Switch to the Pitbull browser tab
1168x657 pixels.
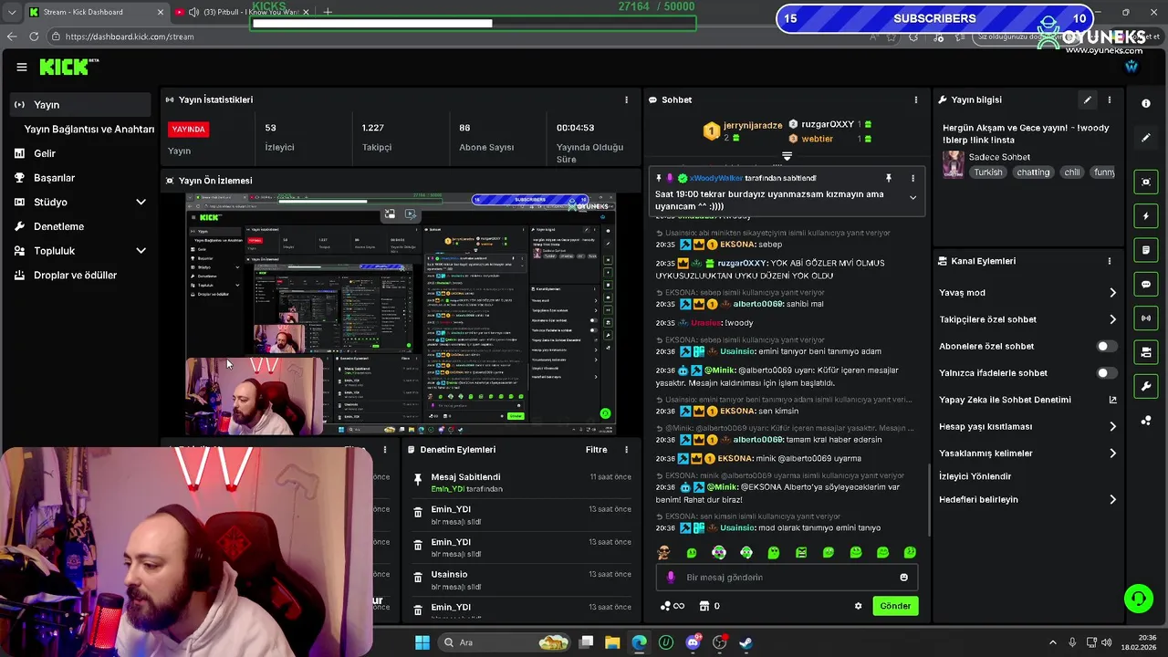[241, 12]
